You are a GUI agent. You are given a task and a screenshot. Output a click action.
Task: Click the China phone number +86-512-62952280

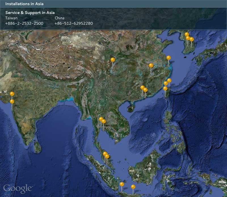pos(73,23)
